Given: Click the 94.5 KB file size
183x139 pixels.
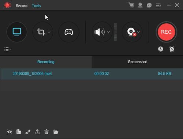Looking at the screenshot, I should 164,74.
